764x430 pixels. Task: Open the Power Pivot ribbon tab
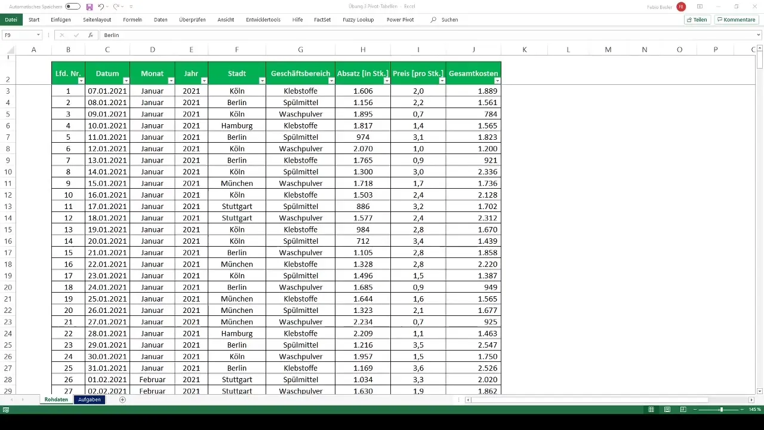(x=400, y=20)
